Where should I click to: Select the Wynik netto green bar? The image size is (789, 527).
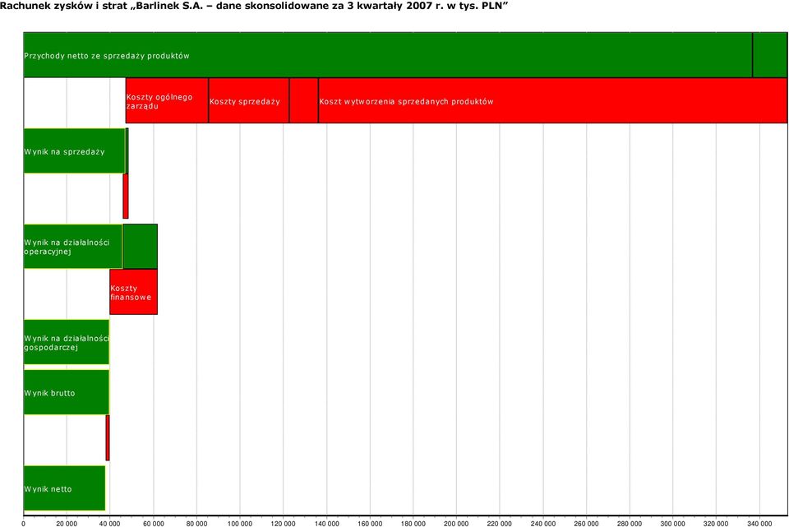64,488
